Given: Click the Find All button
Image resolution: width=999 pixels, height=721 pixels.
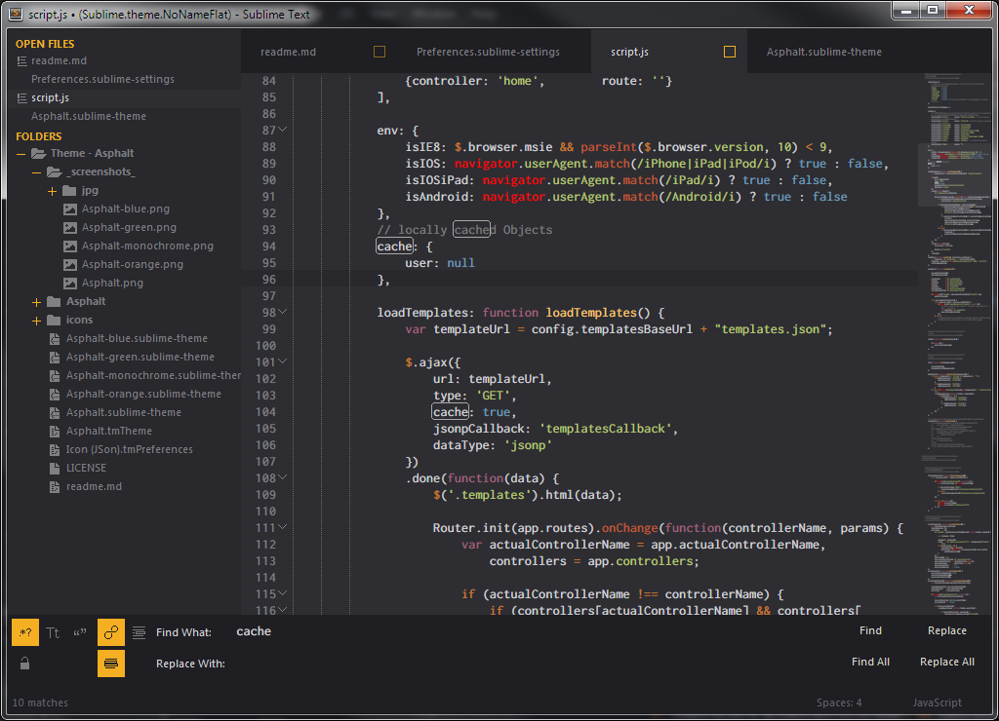Looking at the screenshot, I should click(870, 662).
